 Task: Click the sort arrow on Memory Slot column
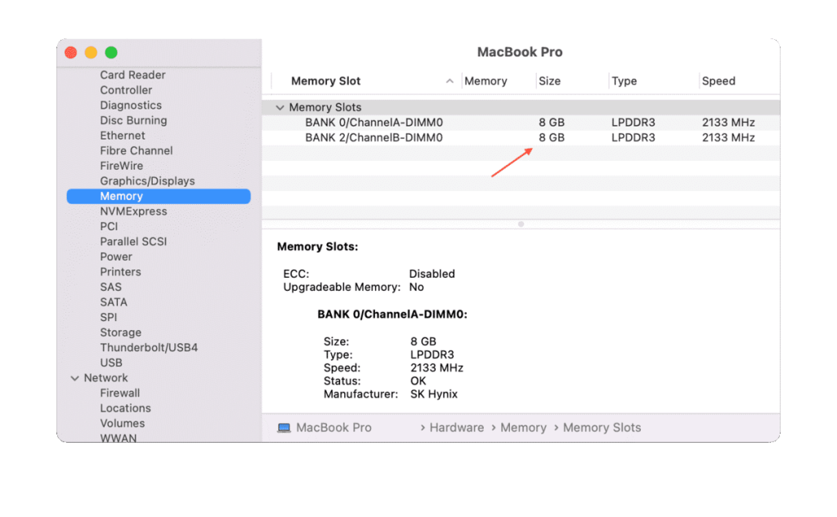[x=450, y=81]
